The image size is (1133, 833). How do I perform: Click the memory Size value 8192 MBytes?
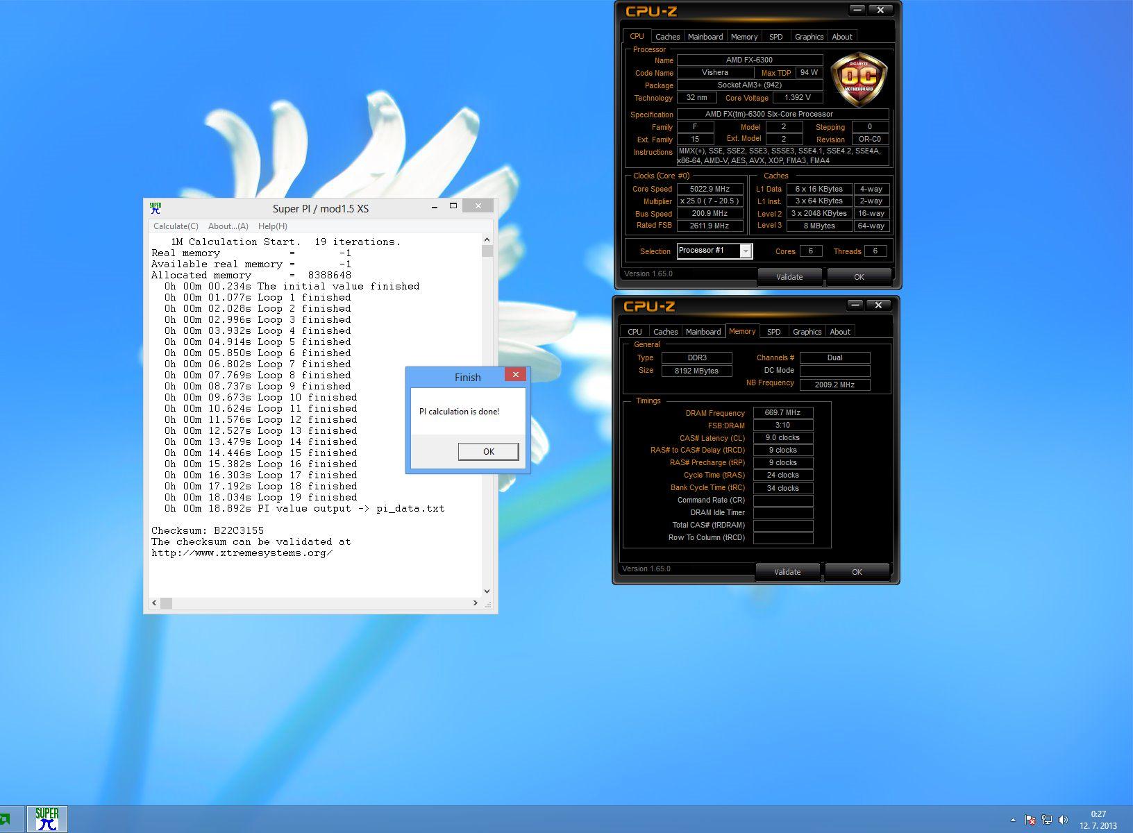coord(696,371)
